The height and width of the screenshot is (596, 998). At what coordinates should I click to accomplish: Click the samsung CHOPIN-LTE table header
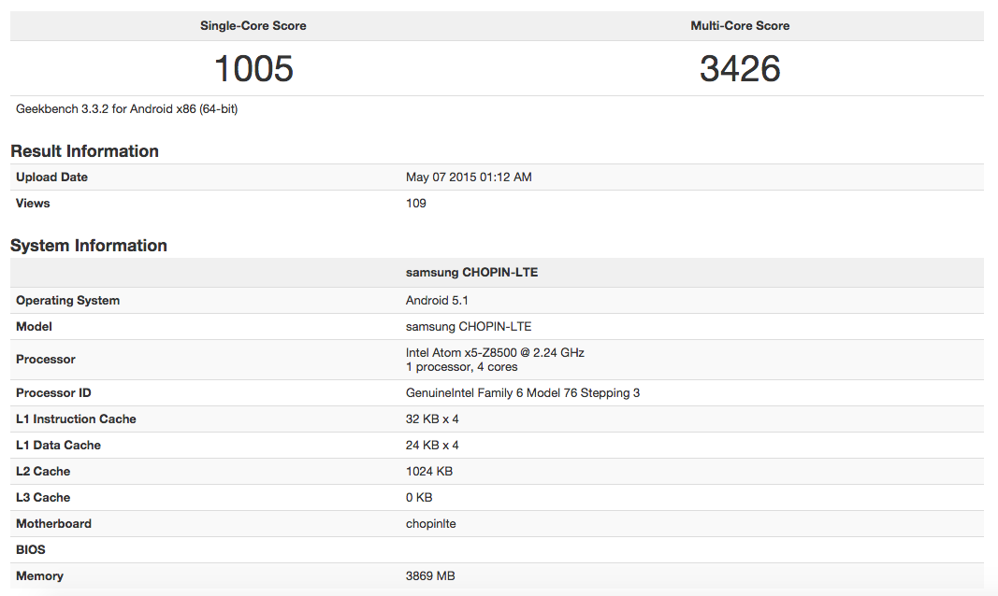471,273
